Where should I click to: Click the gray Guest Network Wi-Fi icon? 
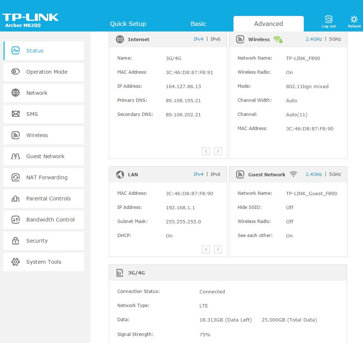(x=293, y=174)
